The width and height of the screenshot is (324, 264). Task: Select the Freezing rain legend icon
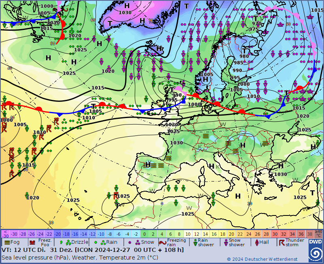pos(162,243)
